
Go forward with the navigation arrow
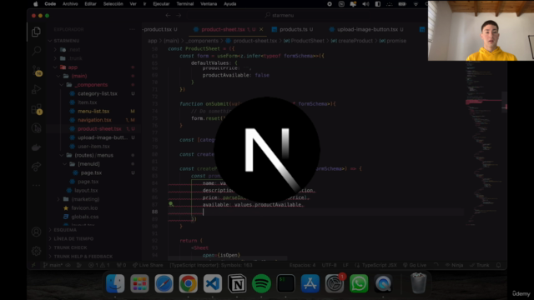tap(179, 15)
